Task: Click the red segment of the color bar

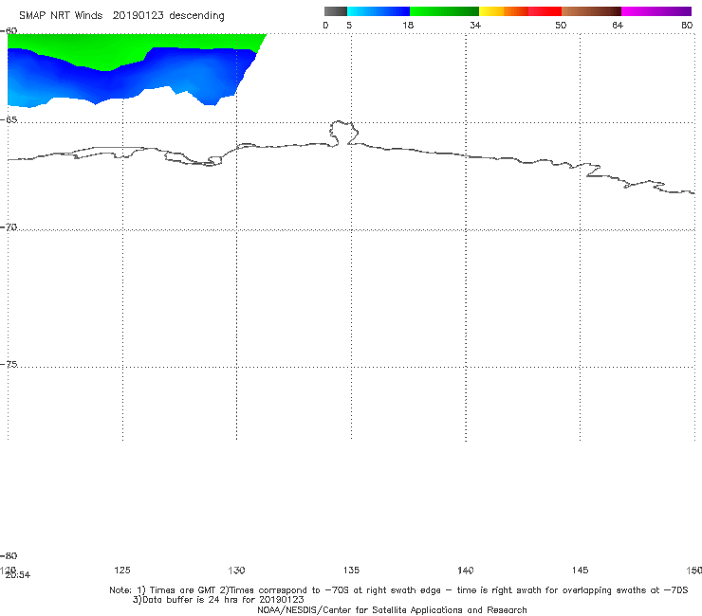Action: pyautogui.click(x=545, y=11)
